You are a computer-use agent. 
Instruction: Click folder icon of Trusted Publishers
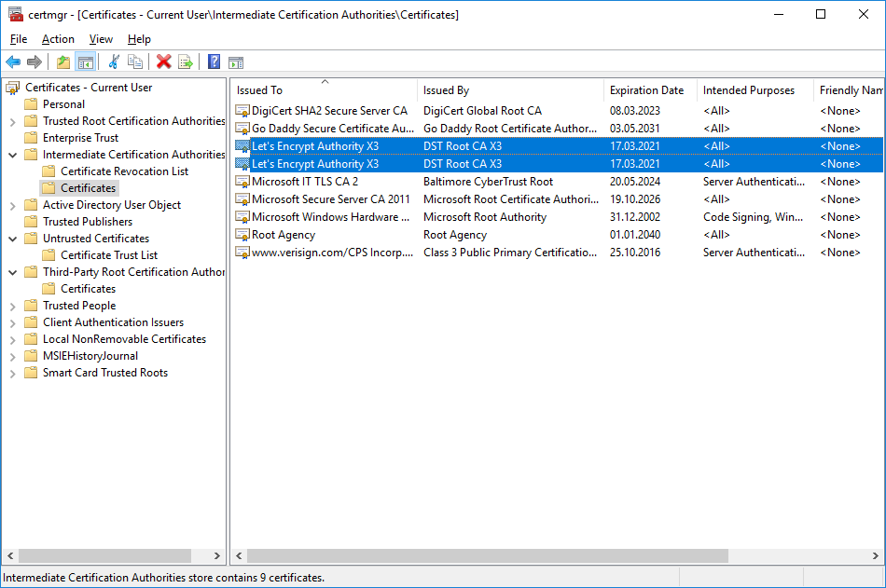pyautogui.click(x=31, y=222)
